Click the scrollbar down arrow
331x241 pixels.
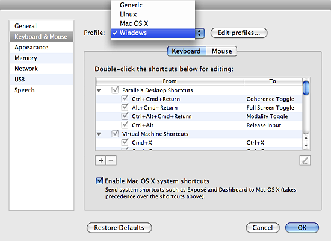(x=306, y=146)
